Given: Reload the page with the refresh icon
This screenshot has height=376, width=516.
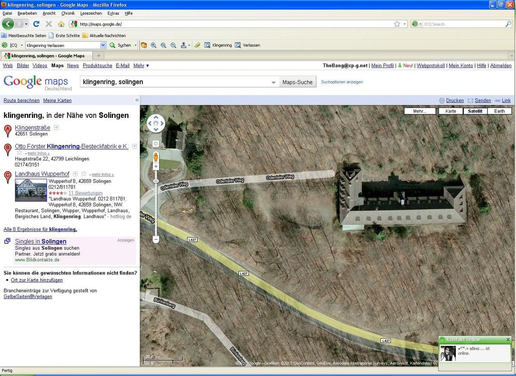Looking at the screenshot, I should point(36,24).
